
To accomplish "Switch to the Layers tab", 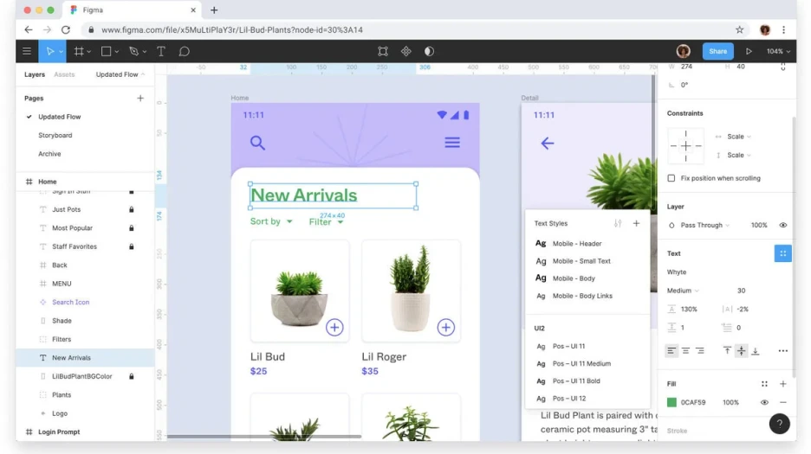I will pyautogui.click(x=35, y=74).
